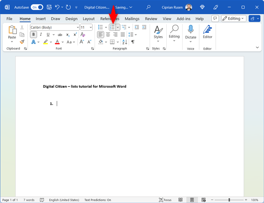This screenshot has width=264, height=203.
Task: Expand the bullet library dropdown arrow
Action: click(106, 27)
